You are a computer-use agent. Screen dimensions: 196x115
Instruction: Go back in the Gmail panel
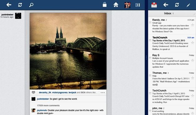[166, 5]
